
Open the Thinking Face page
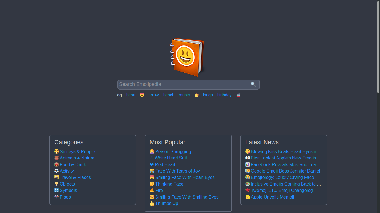click(x=169, y=184)
